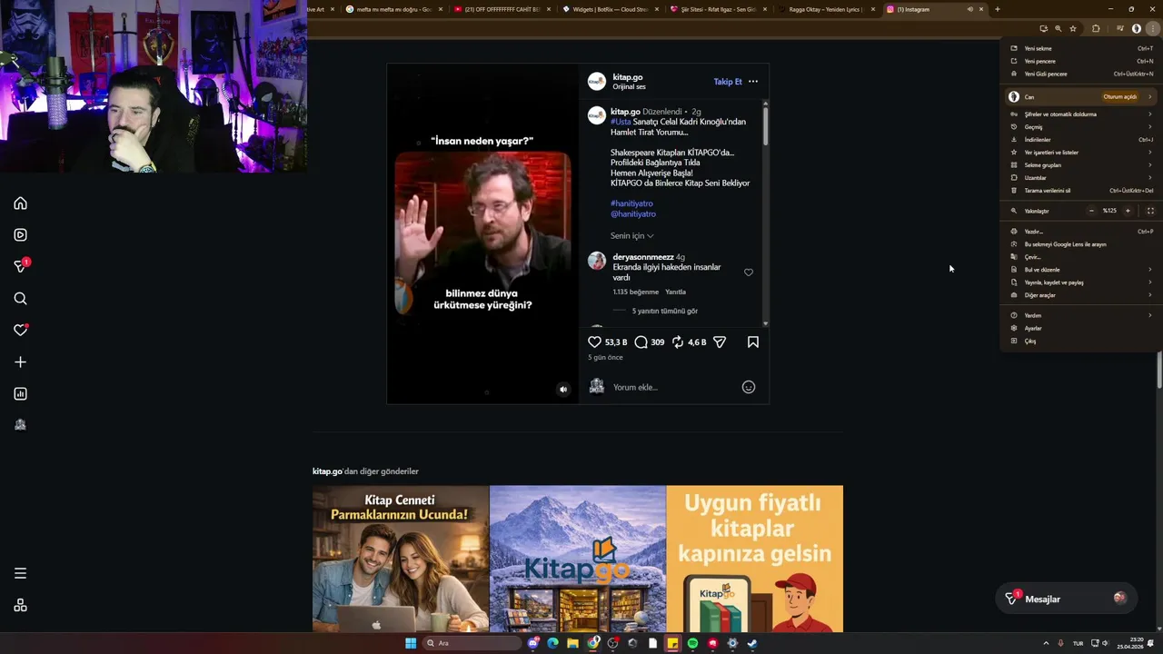This screenshot has height=654, width=1163.
Task: Open the Mesajlar floating button
Action: [1066, 599]
